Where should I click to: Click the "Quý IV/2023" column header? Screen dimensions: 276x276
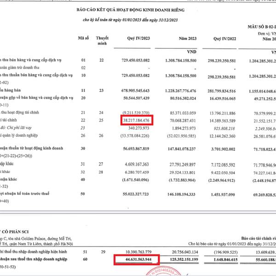(x=138, y=38)
